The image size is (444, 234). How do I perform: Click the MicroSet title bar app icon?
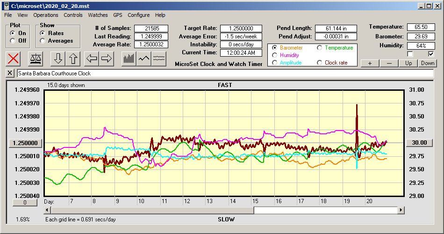click(6, 6)
